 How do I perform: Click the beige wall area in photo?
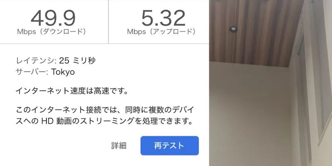250,115
